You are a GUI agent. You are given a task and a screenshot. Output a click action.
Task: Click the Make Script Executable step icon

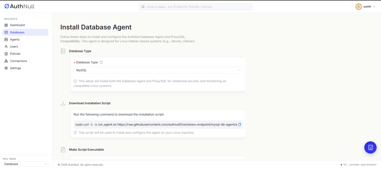pos(63,150)
